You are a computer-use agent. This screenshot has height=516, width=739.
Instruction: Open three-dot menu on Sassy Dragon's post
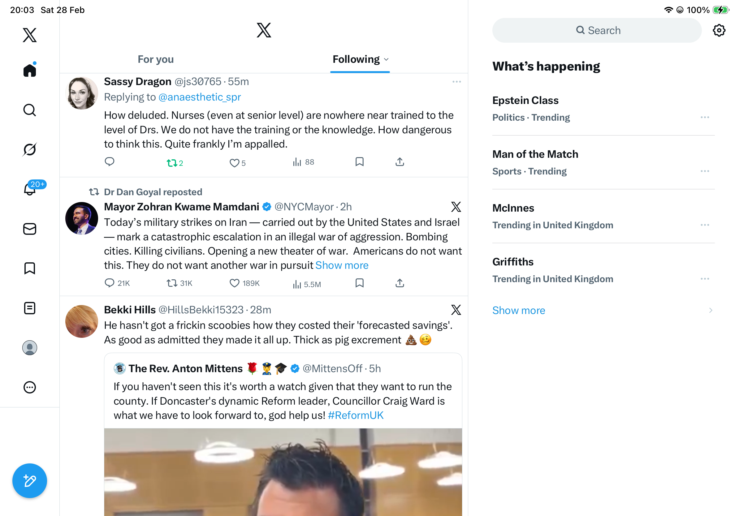[x=456, y=82]
